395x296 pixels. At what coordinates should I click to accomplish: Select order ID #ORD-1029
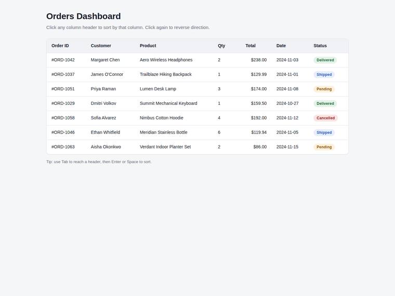tap(63, 103)
